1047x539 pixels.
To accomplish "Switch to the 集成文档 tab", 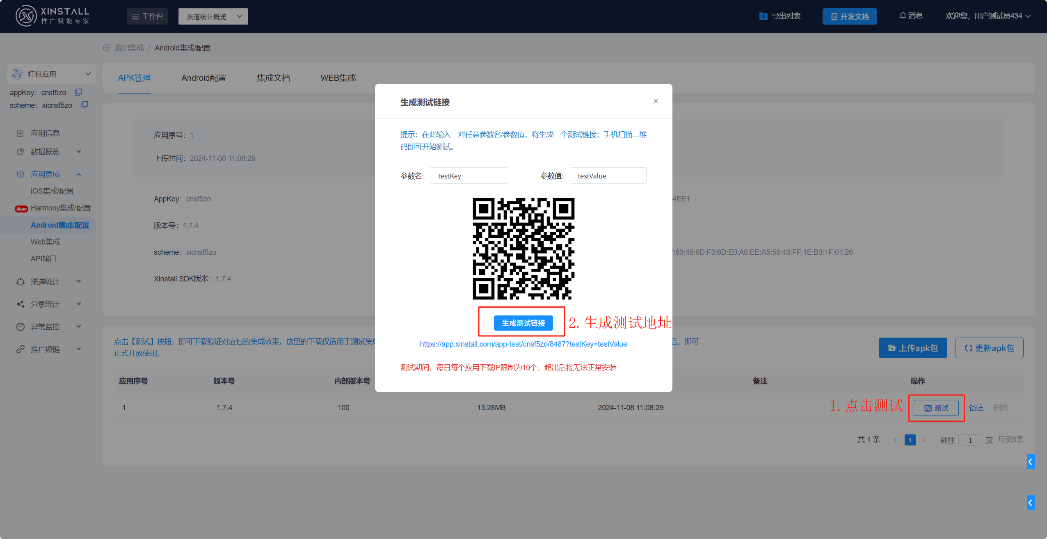I will (273, 78).
